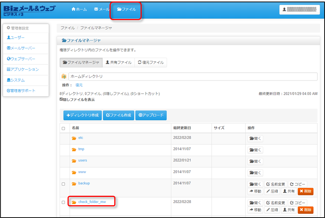Switch to the 共有ファイル tab
The width and height of the screenshot is (325, 218).
[x=118, y=62]
